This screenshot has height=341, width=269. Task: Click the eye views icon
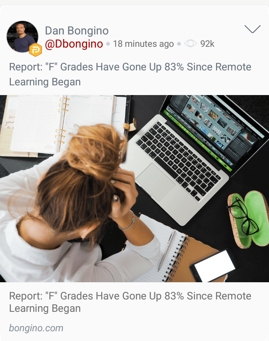[x=191, y=44]
